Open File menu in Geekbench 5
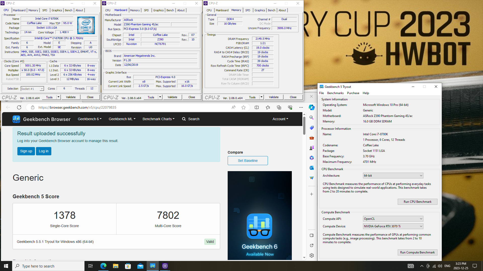Image resolution: width=483 pixels, height=271 pixels. 321,93
